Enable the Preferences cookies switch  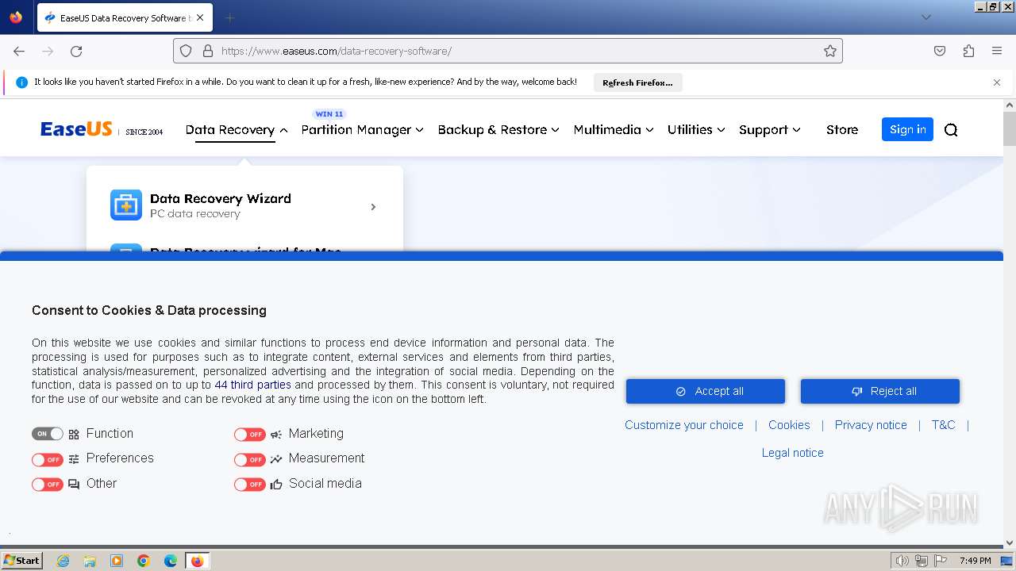pyautogui.click(x=48, y=459)
